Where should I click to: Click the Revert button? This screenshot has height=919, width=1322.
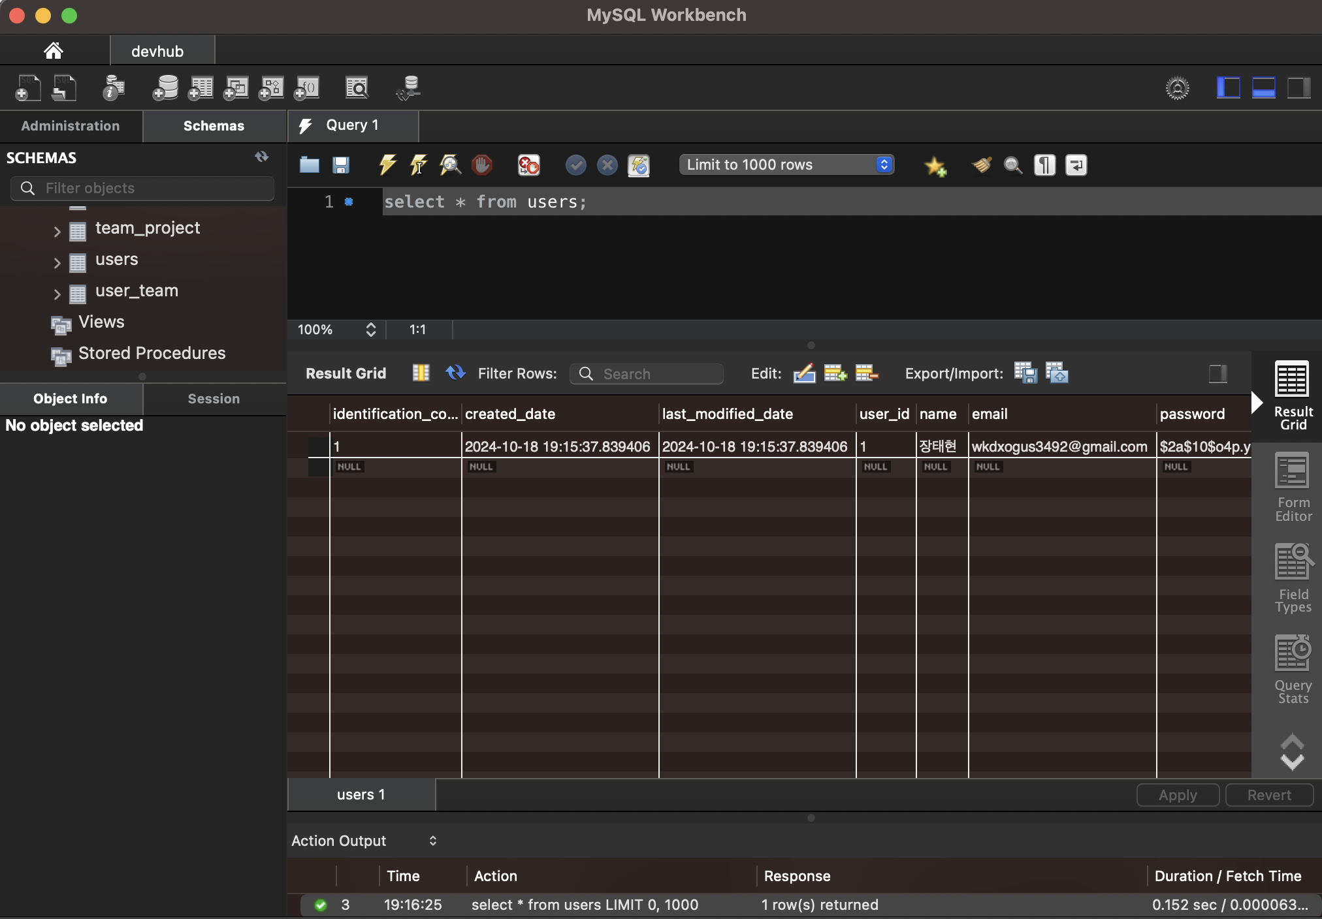click(x=1268, y=795)
